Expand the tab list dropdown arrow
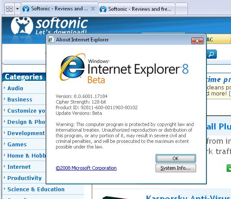The width and height of the screenshot is (231, 199). (17, 9)
